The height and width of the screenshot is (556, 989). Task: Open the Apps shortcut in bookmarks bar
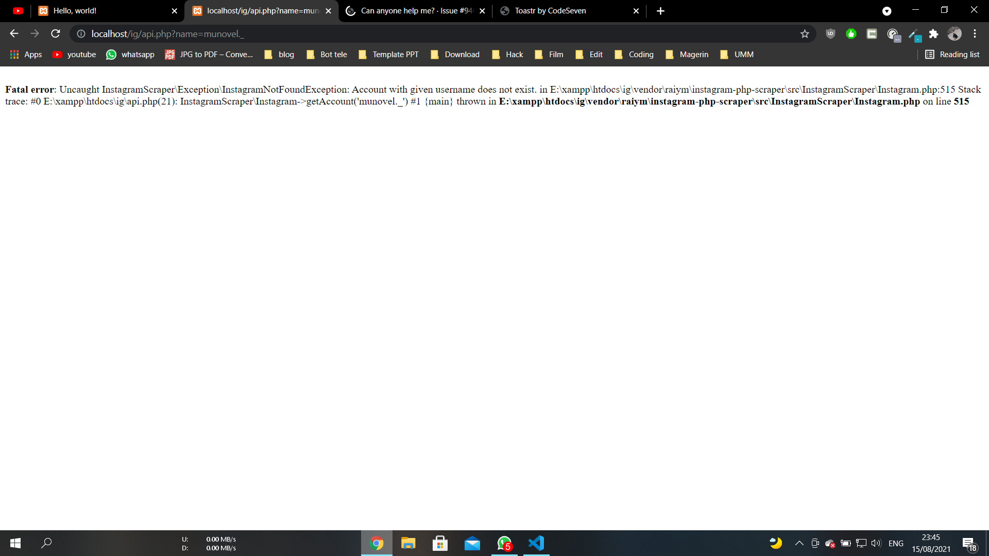click(26, 55)
